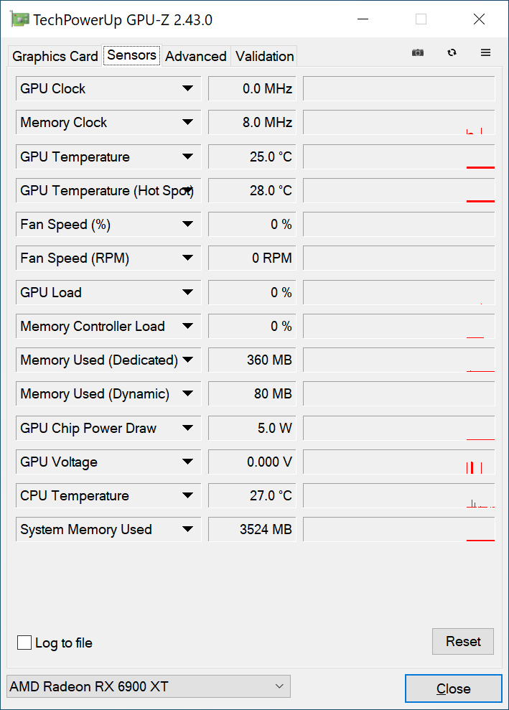Open the AMD Radeon RX 6900 XT selector
Image resolution: width=509 pixels, height=710 pixels.
tap(148, 687)
